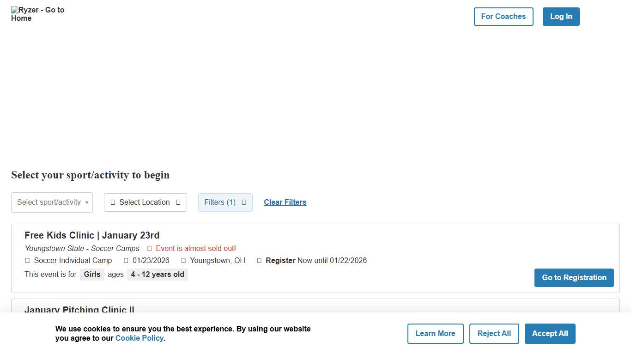
Task: Accept all cookies
Action: 550,334
